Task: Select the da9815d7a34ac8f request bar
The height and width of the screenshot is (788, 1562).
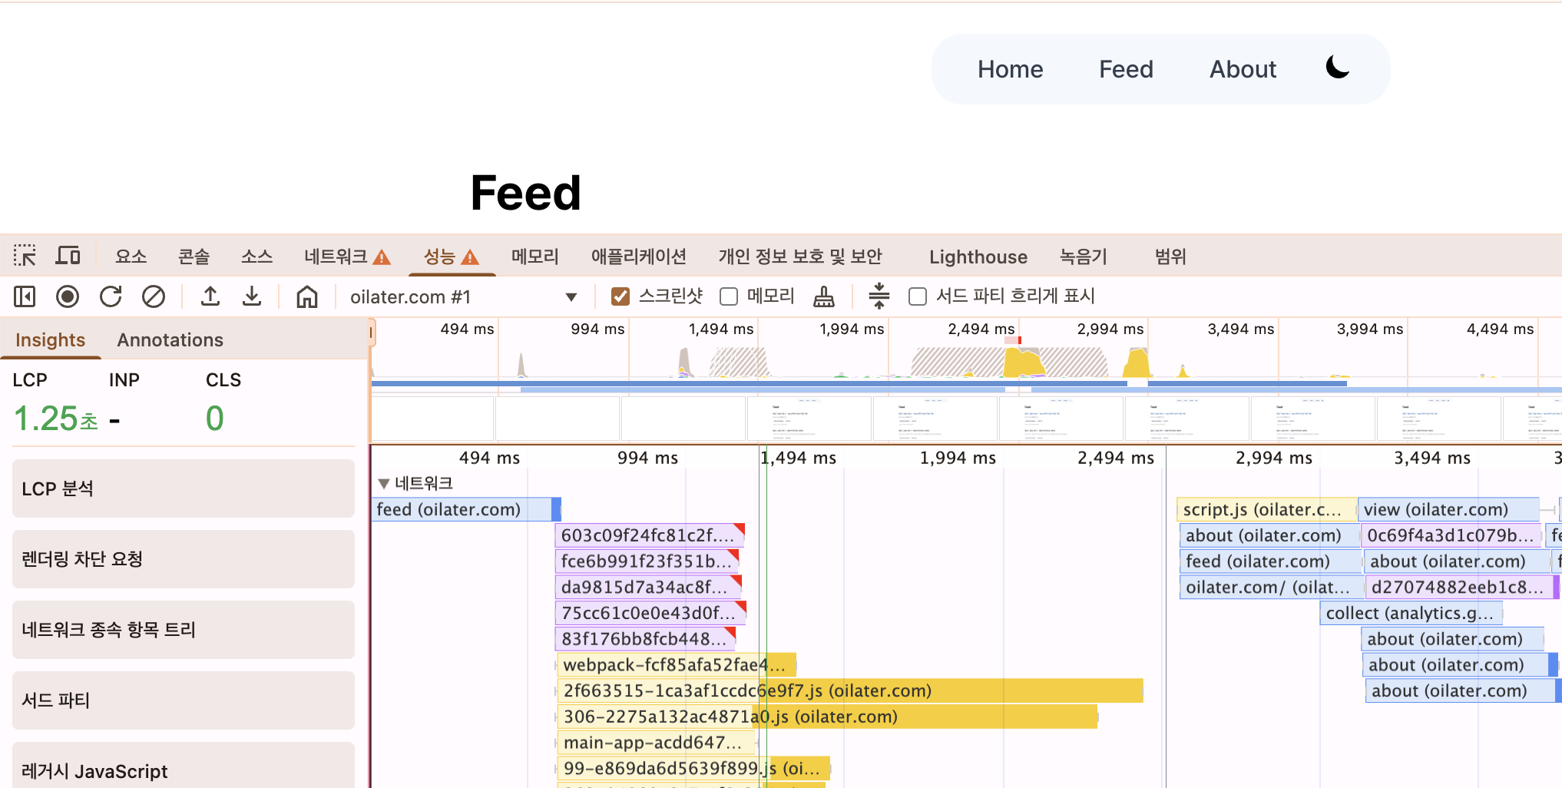Action: coord(648,588)
